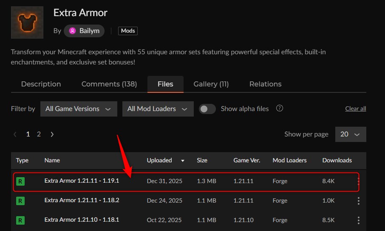Image resolution: width=385 pixels, height=231 pixels.
Task: Open file Extra Armor 1.21.11 - 1.18.2
Action: [x=82, y=200]
